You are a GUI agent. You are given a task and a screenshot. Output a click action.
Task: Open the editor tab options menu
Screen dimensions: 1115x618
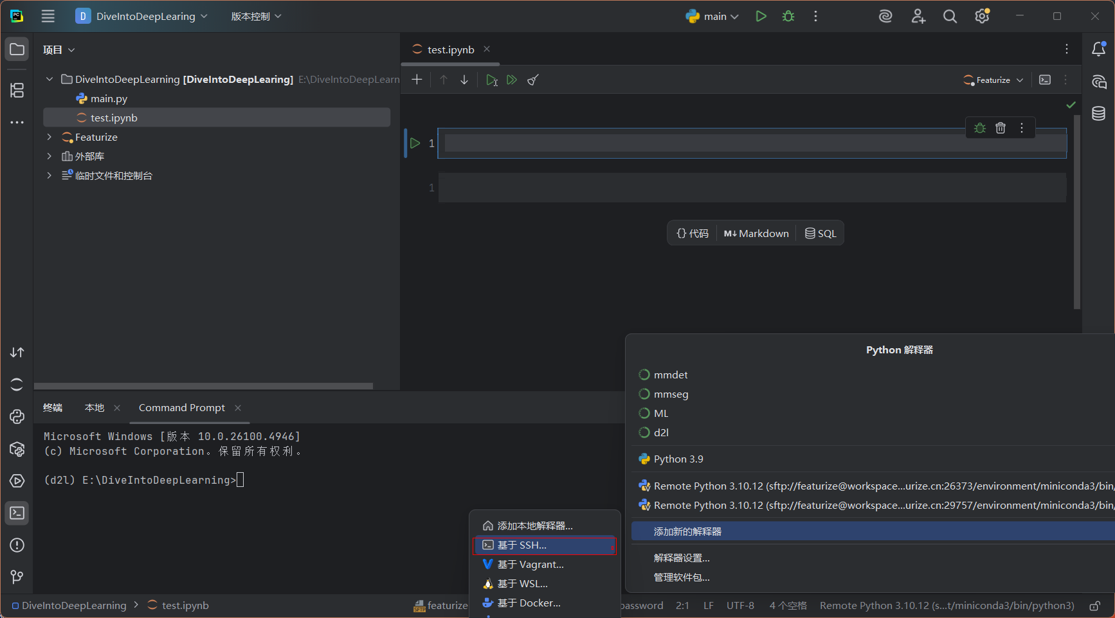coord(1067,49)
